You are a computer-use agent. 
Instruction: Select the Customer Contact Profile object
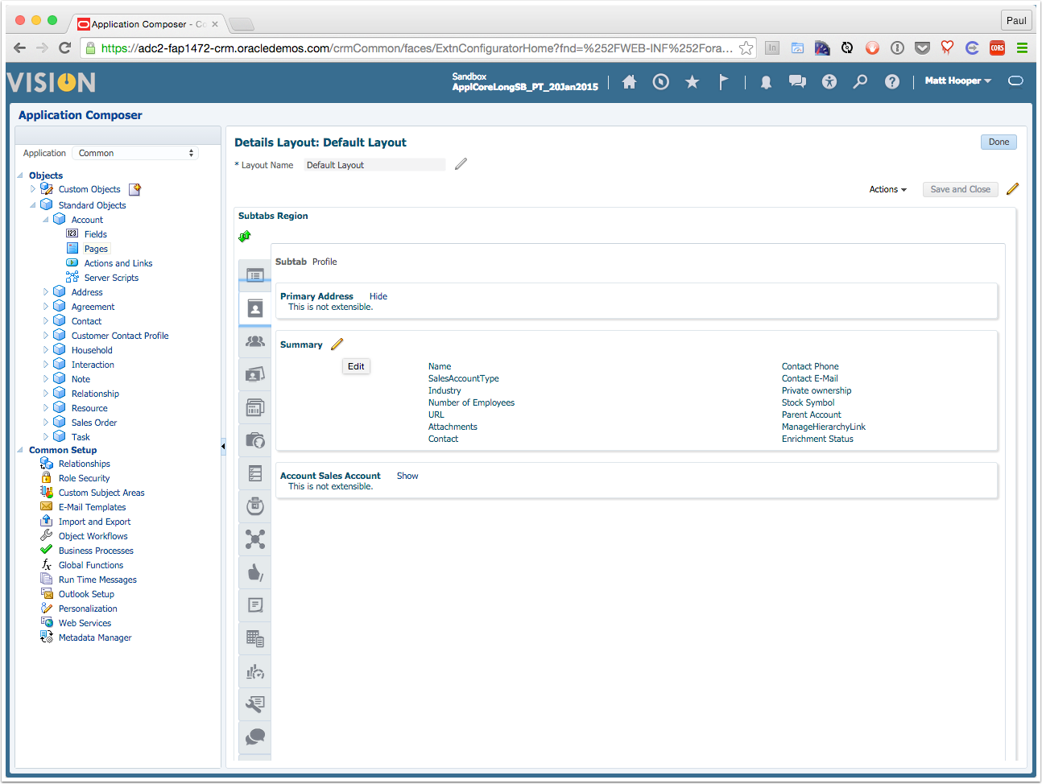pyautogui.click(x=120, y=336)
